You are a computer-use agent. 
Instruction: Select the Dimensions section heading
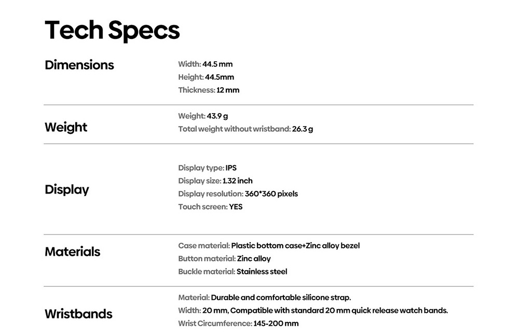(x=79, y=65)
